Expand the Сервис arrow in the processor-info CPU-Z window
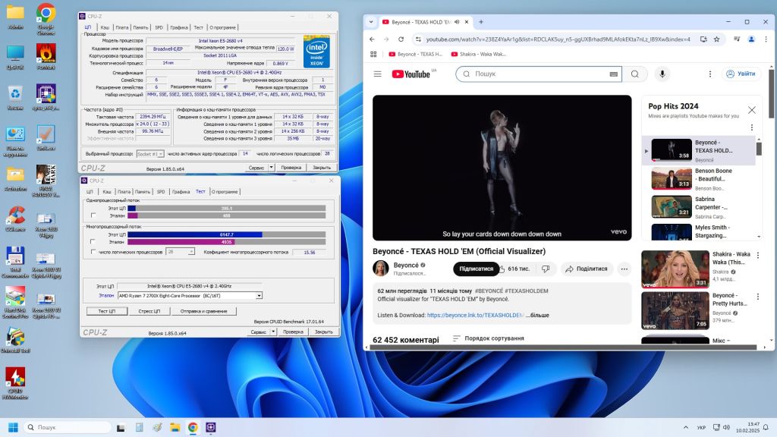This screenshot has height=437, width=777. coord(271,168)
